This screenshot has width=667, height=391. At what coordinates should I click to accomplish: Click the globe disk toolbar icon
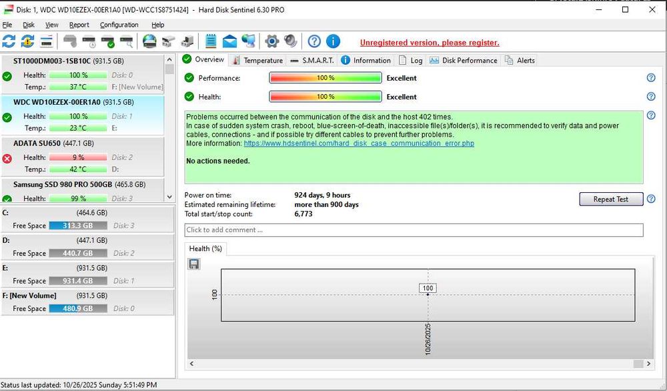[149, 41]
